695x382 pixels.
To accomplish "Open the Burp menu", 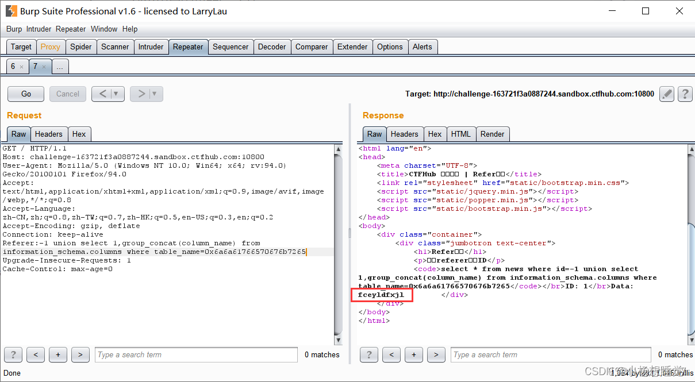I will [14, 29].
